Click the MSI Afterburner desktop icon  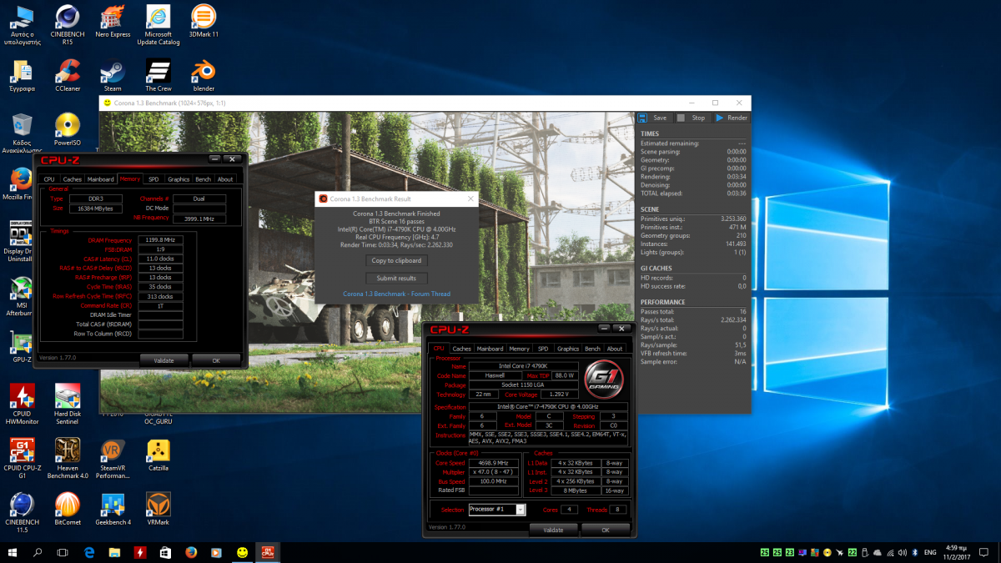tap(22, 296)
